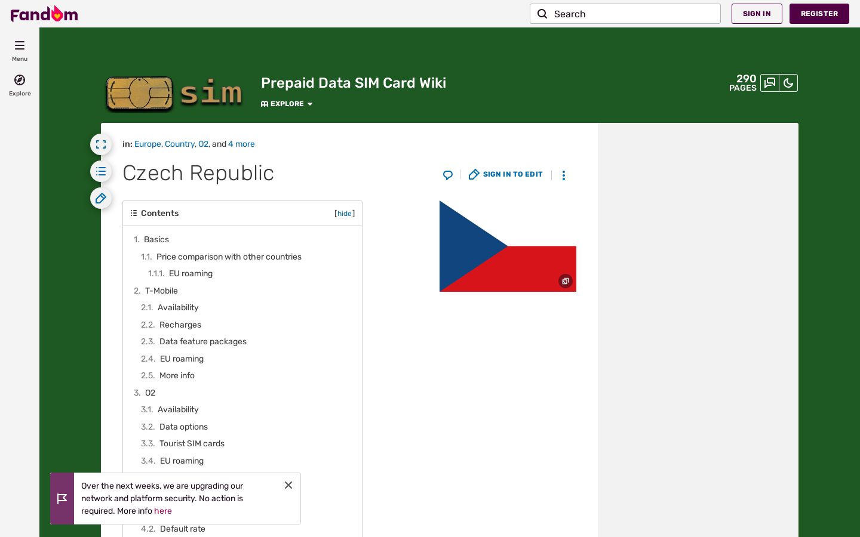Hide the Contents box
The image size is (860, 537).
[345, 214]
